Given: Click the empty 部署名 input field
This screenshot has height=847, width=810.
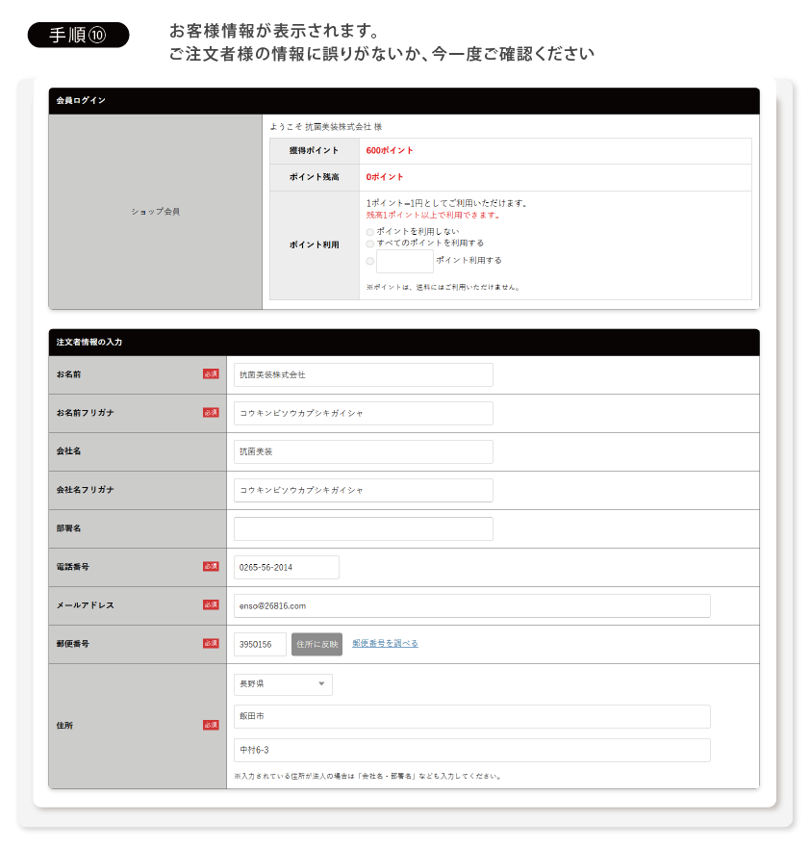Looking at the screenshot, I should [x=363, y=528].
